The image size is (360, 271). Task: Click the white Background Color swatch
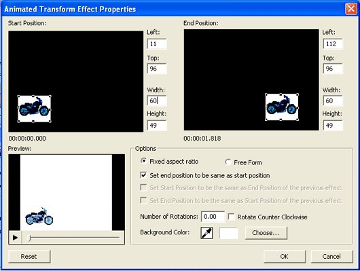229,233
